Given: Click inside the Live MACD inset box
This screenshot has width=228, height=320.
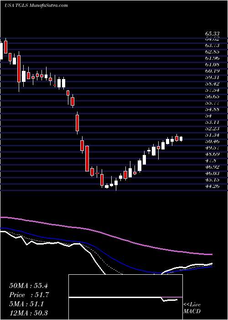Looking at the screenshot, I should [x=126, y=297].
